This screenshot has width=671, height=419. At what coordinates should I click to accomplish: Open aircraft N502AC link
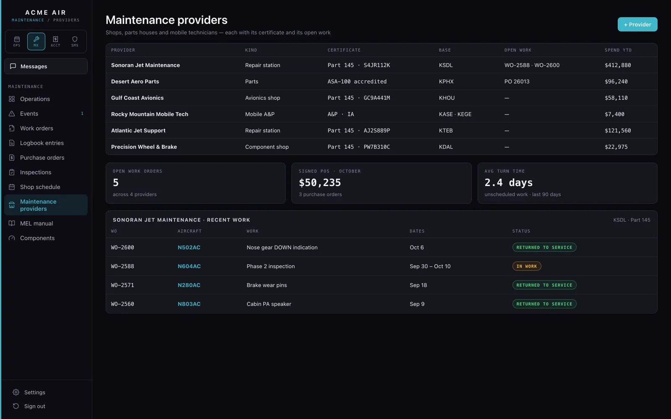tap(189, 247)
